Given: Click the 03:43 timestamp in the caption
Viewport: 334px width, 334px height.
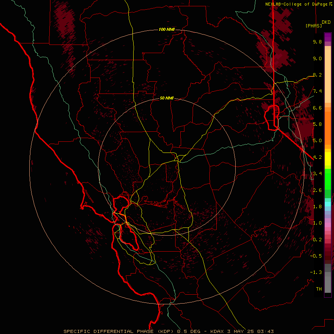Looking at the screenshot, I should point(265,331).
